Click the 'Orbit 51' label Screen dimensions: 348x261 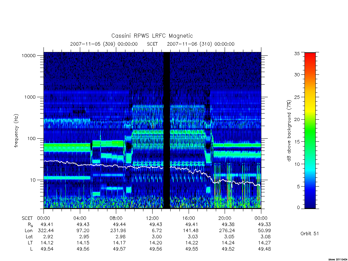click(x=309, y=233)
